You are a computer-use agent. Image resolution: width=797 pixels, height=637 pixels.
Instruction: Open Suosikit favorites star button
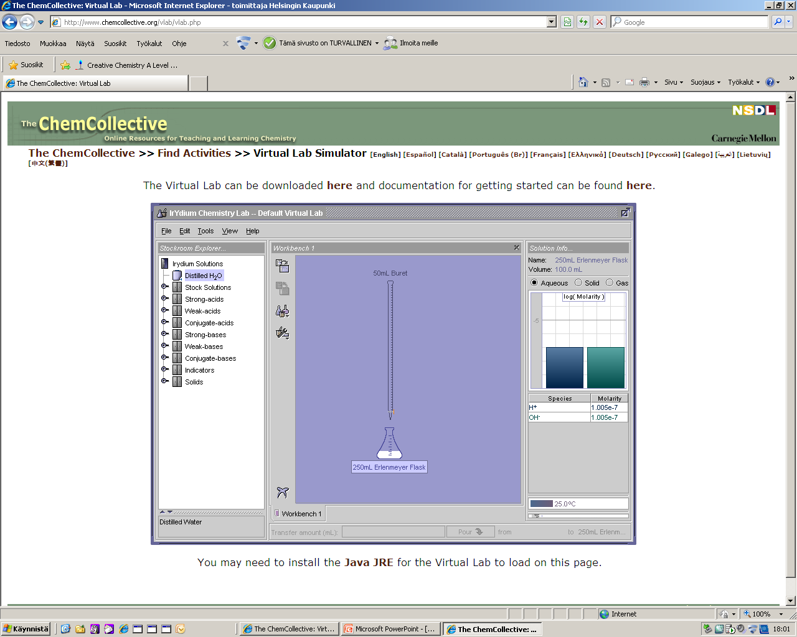pos(26,65)
